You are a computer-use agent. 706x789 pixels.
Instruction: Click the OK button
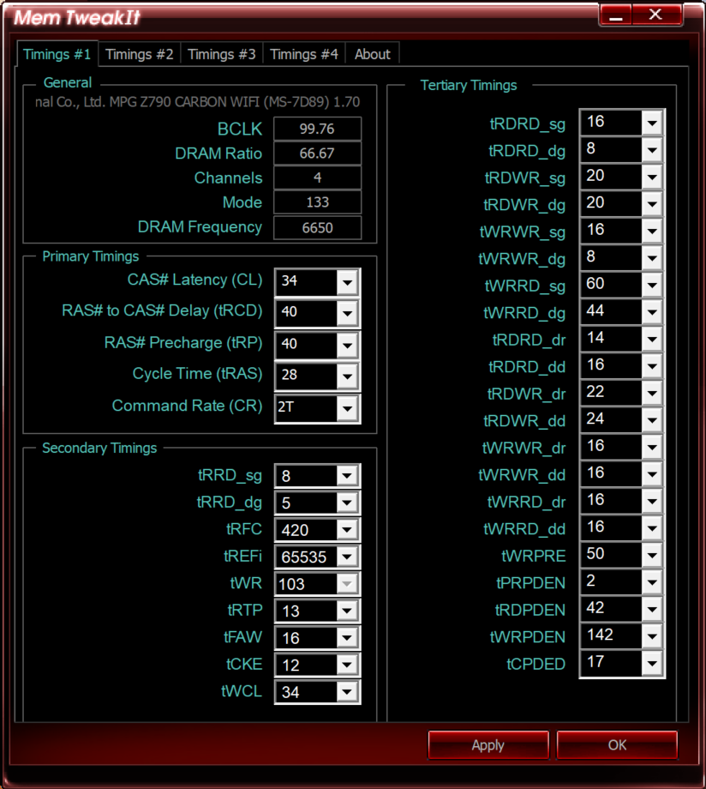(x=617, y=744)
